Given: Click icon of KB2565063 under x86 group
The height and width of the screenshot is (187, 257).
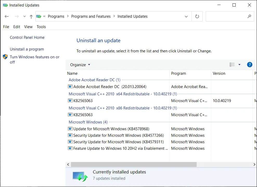Looking at the screenshot, I should tap(70, 115).
